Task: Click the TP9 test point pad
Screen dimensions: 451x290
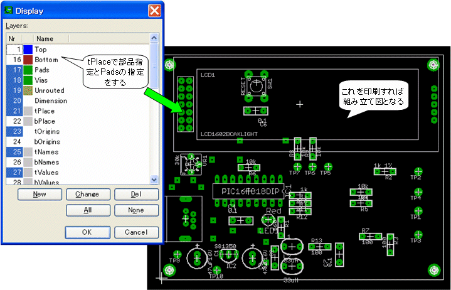Action: point(177,254)
